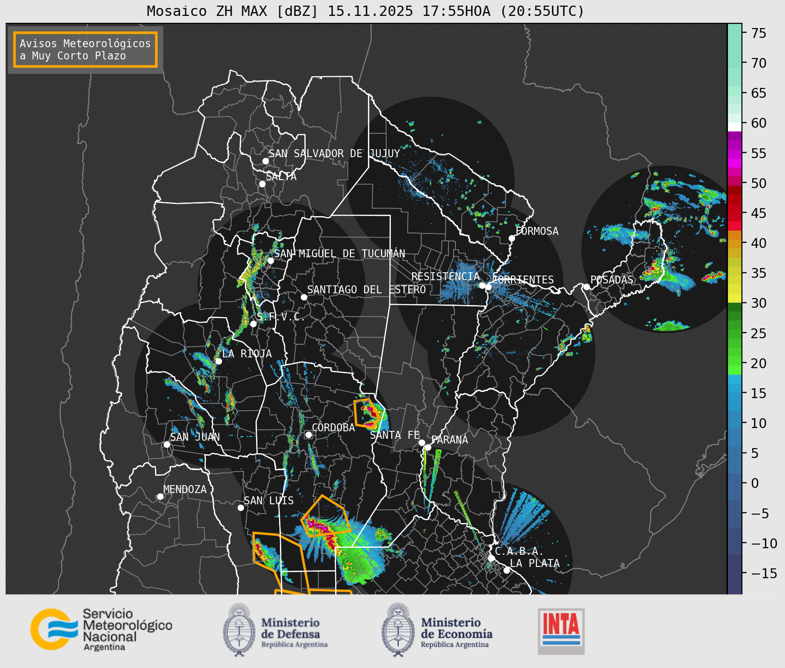Image resolution: width=785 pixels, height=668 pixels.
Task: Click the Salta city dot
Action: click(x=262, y=184)
